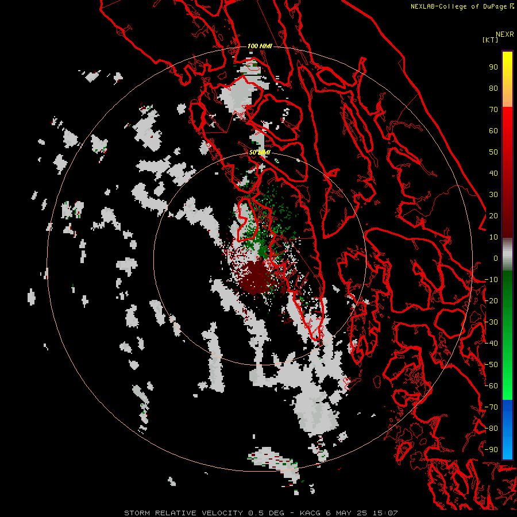Pick the -80 scale label
The width and height of the screenshot is (517, 517).
[491, 429]
